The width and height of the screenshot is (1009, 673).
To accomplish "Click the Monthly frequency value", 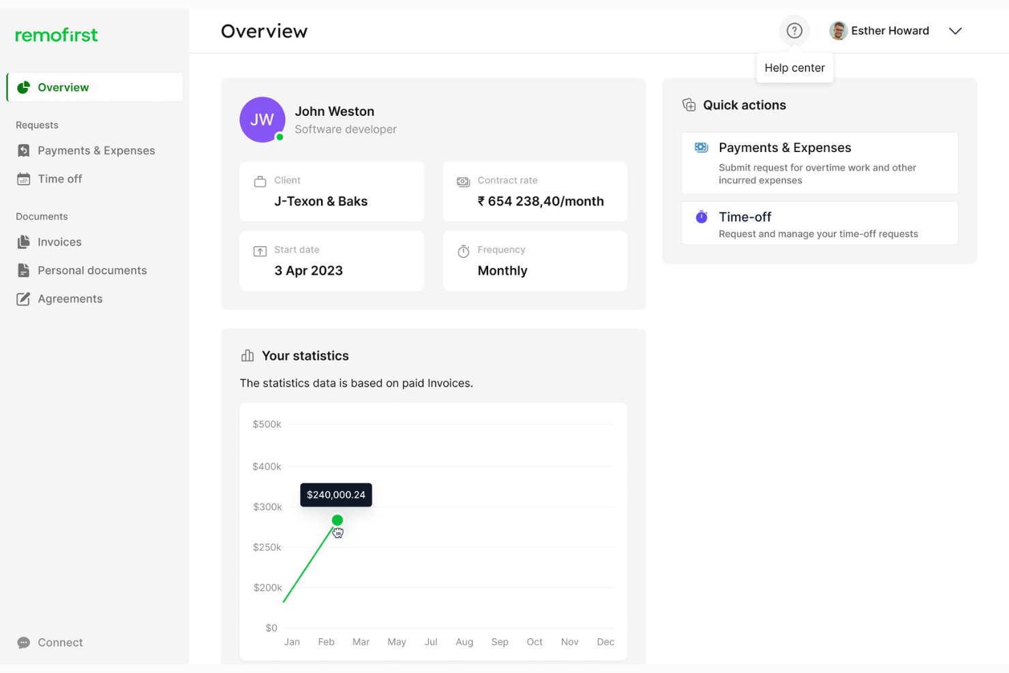I will pos(502,271).
